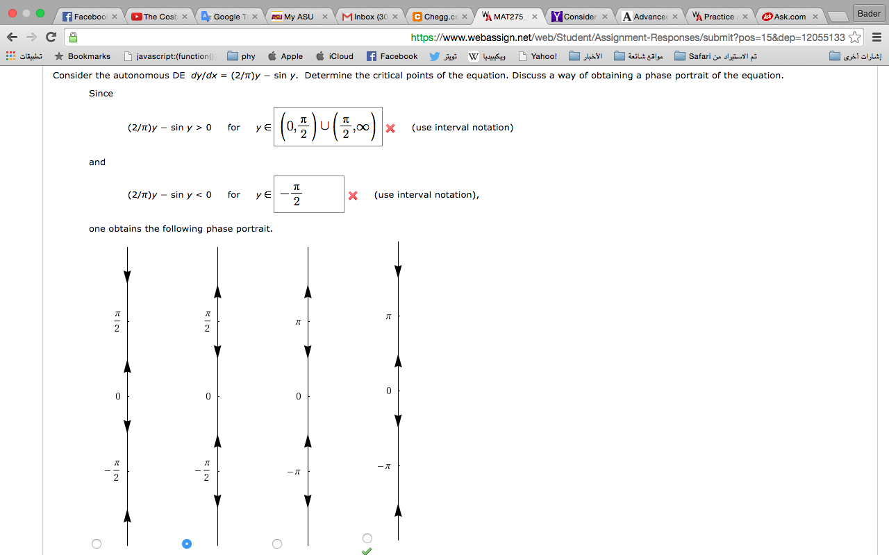Open the إشارات أخرى bookmarks folder
The image size is (889, 555).
tap(856, 56)
